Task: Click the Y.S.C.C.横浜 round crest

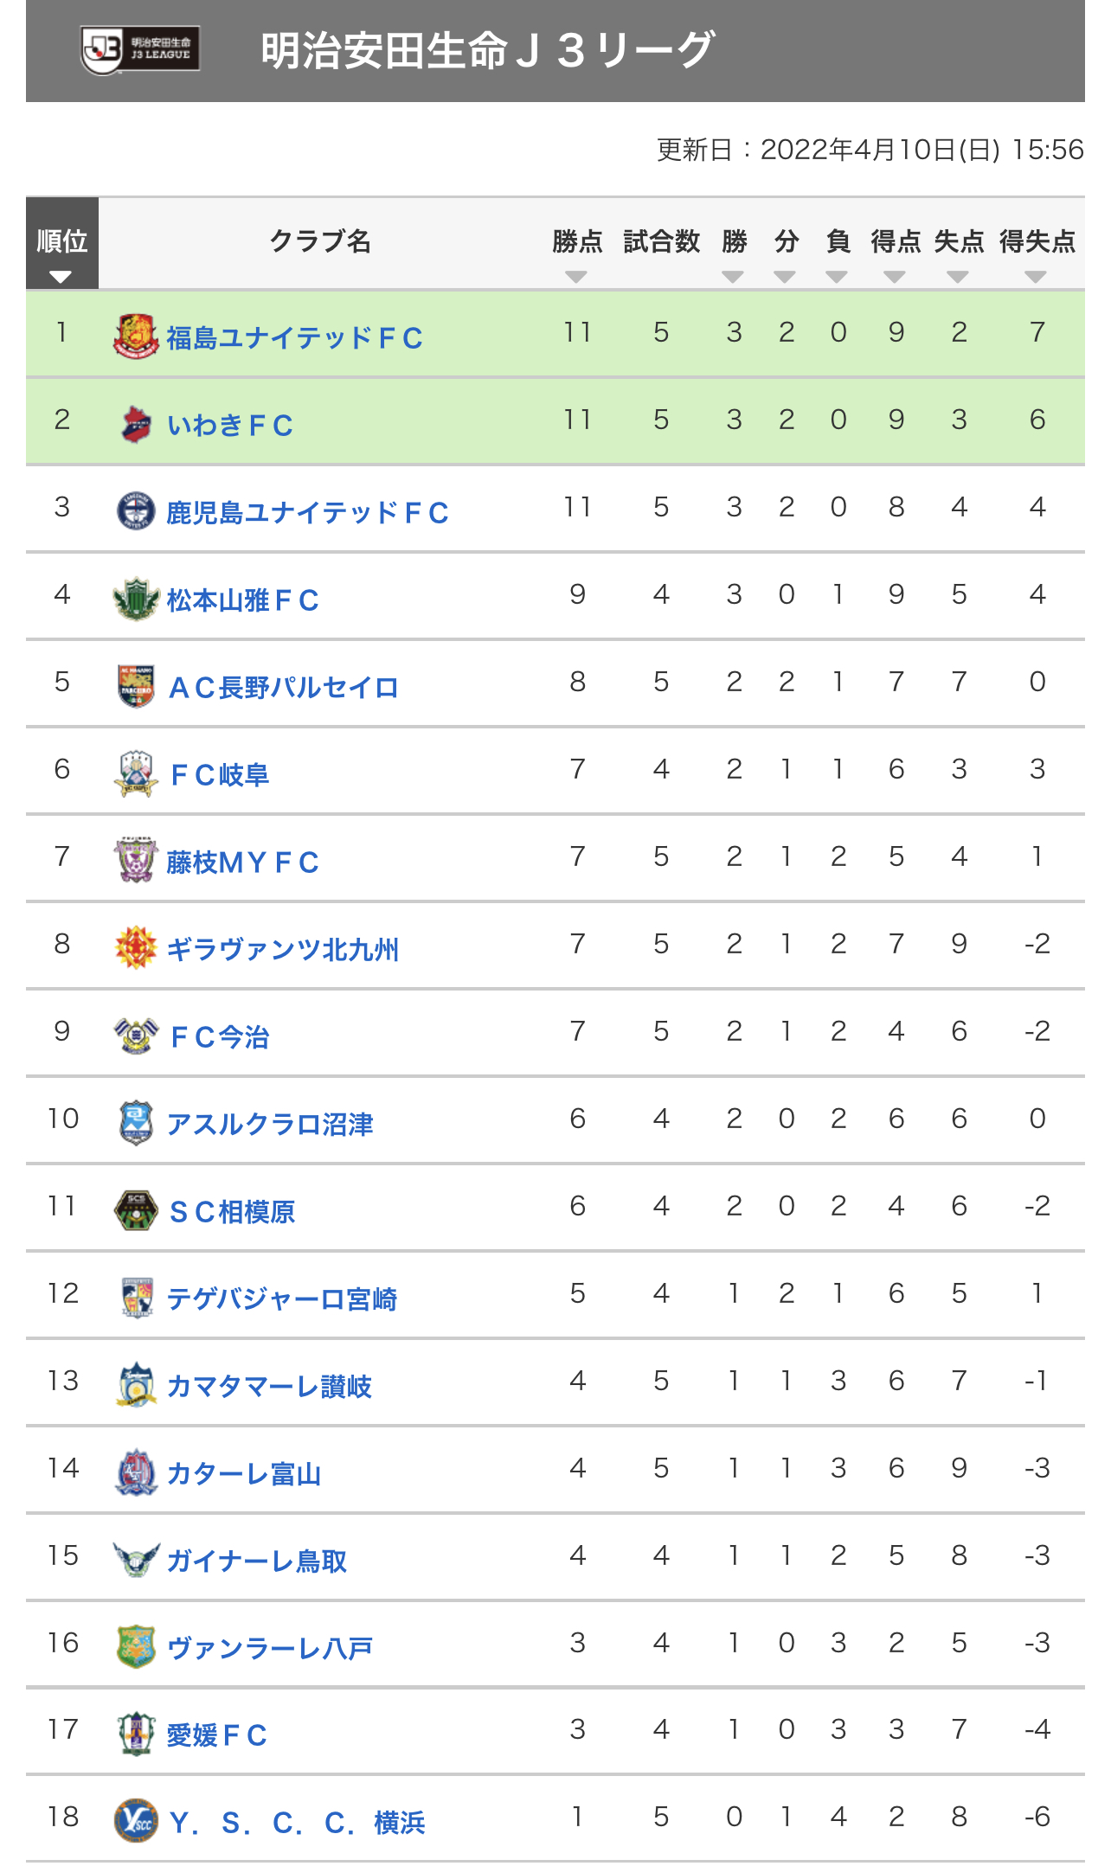Action: 136,1820
